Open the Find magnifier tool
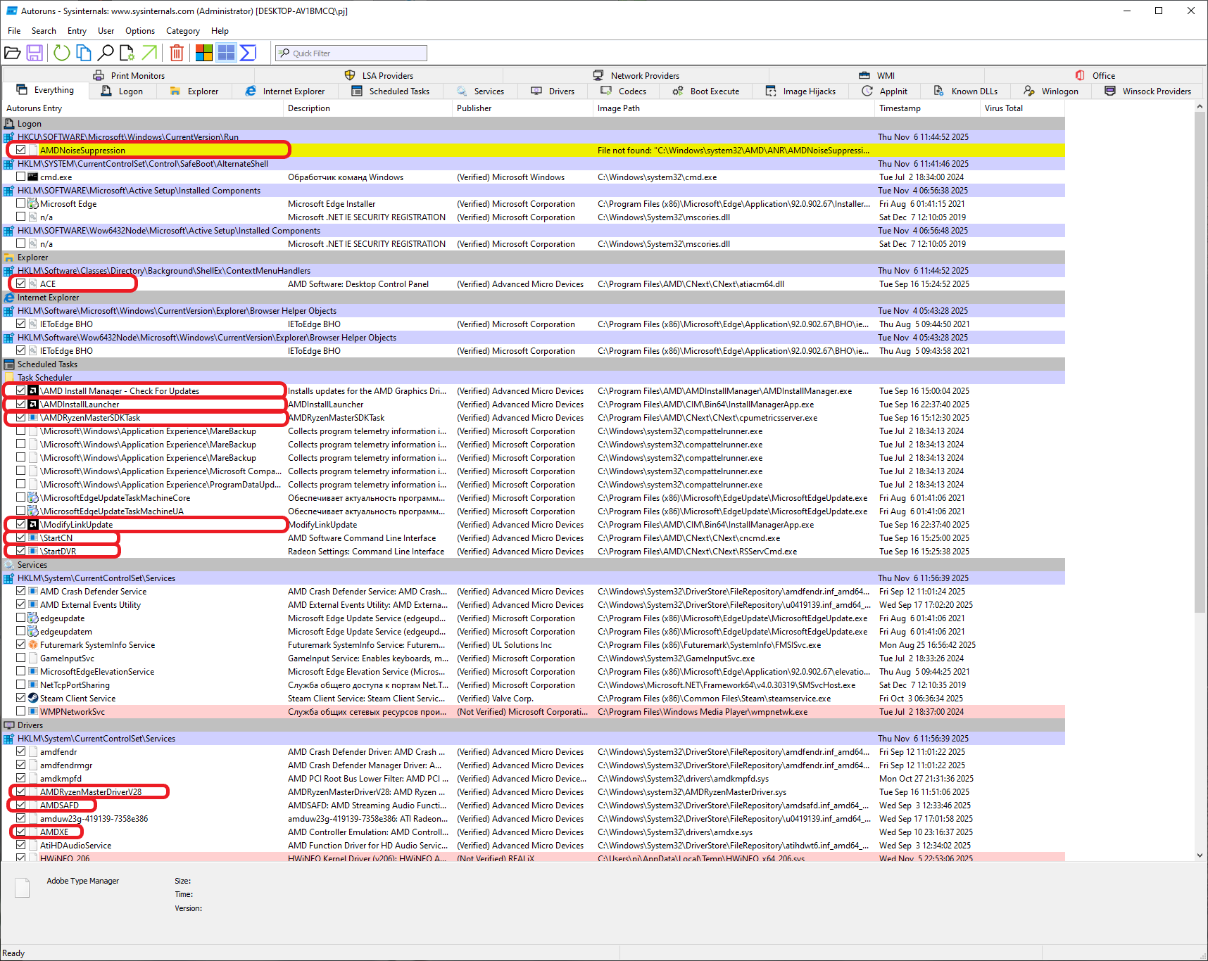1208x961 pixels. (106, 53)
